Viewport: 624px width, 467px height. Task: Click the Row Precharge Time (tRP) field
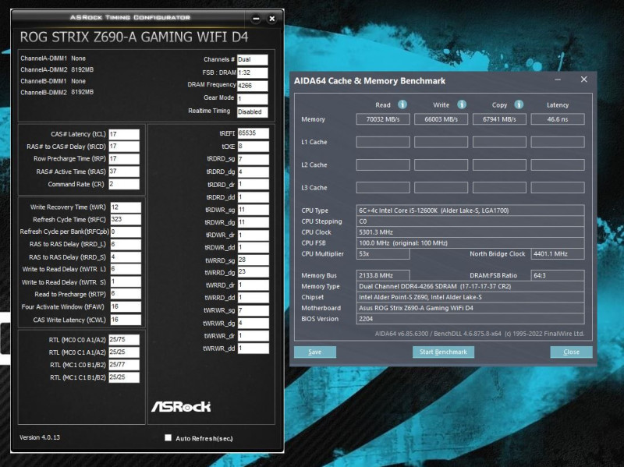124,159
